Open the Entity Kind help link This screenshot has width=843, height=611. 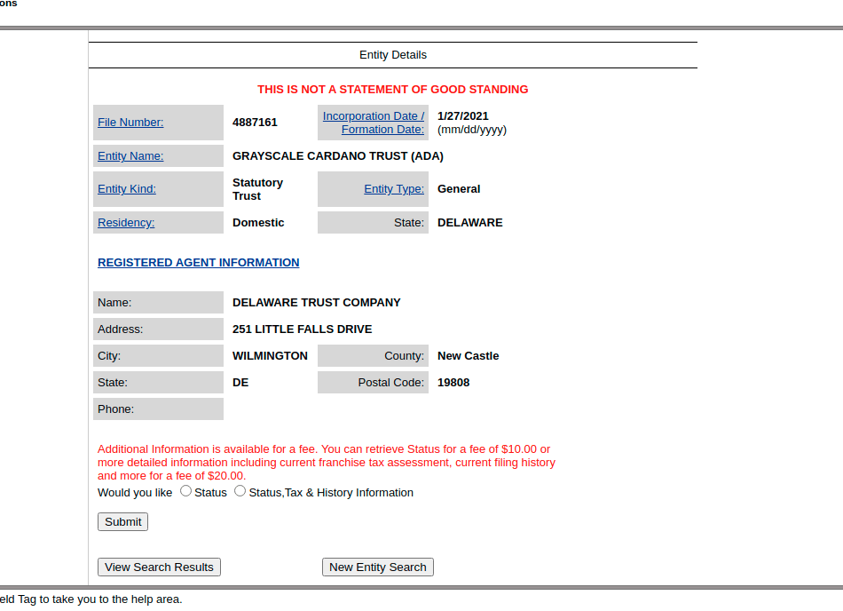click(x=127, y=189)
